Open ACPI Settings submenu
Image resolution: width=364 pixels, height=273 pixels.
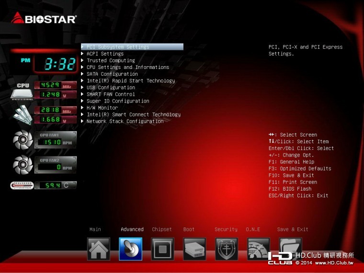point(105,54)
